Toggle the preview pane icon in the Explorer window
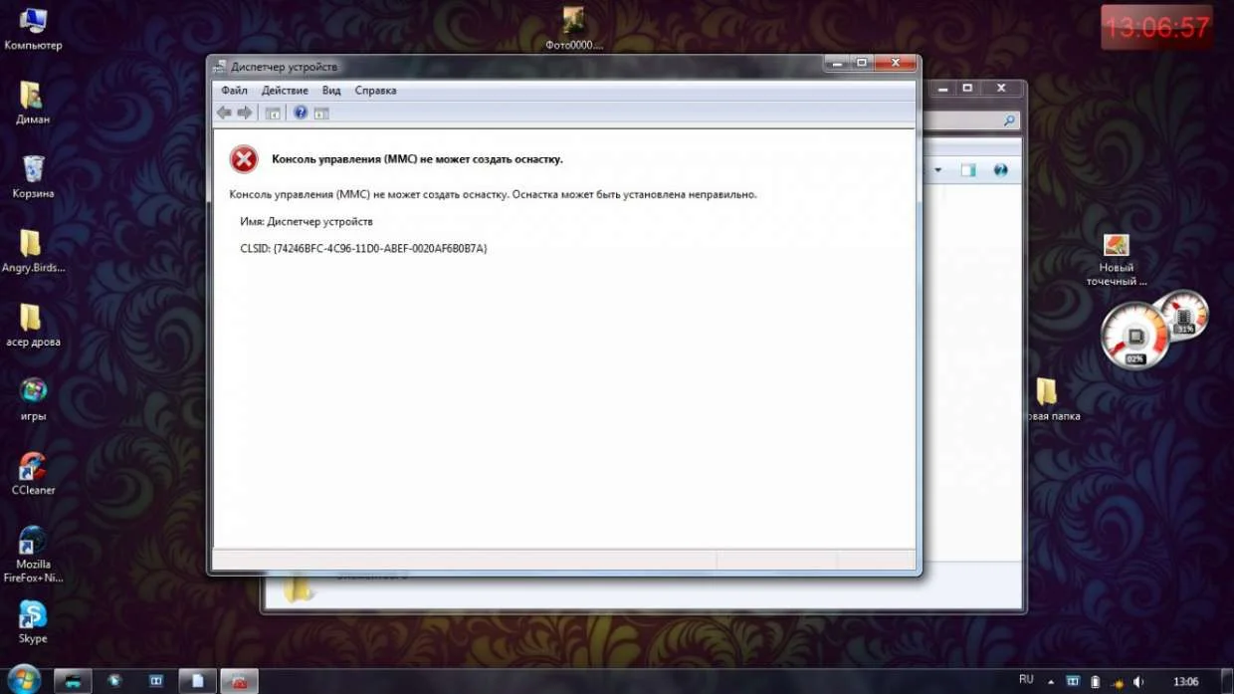This screenshot has height=694, width=1234. click(x=968, y=170)
